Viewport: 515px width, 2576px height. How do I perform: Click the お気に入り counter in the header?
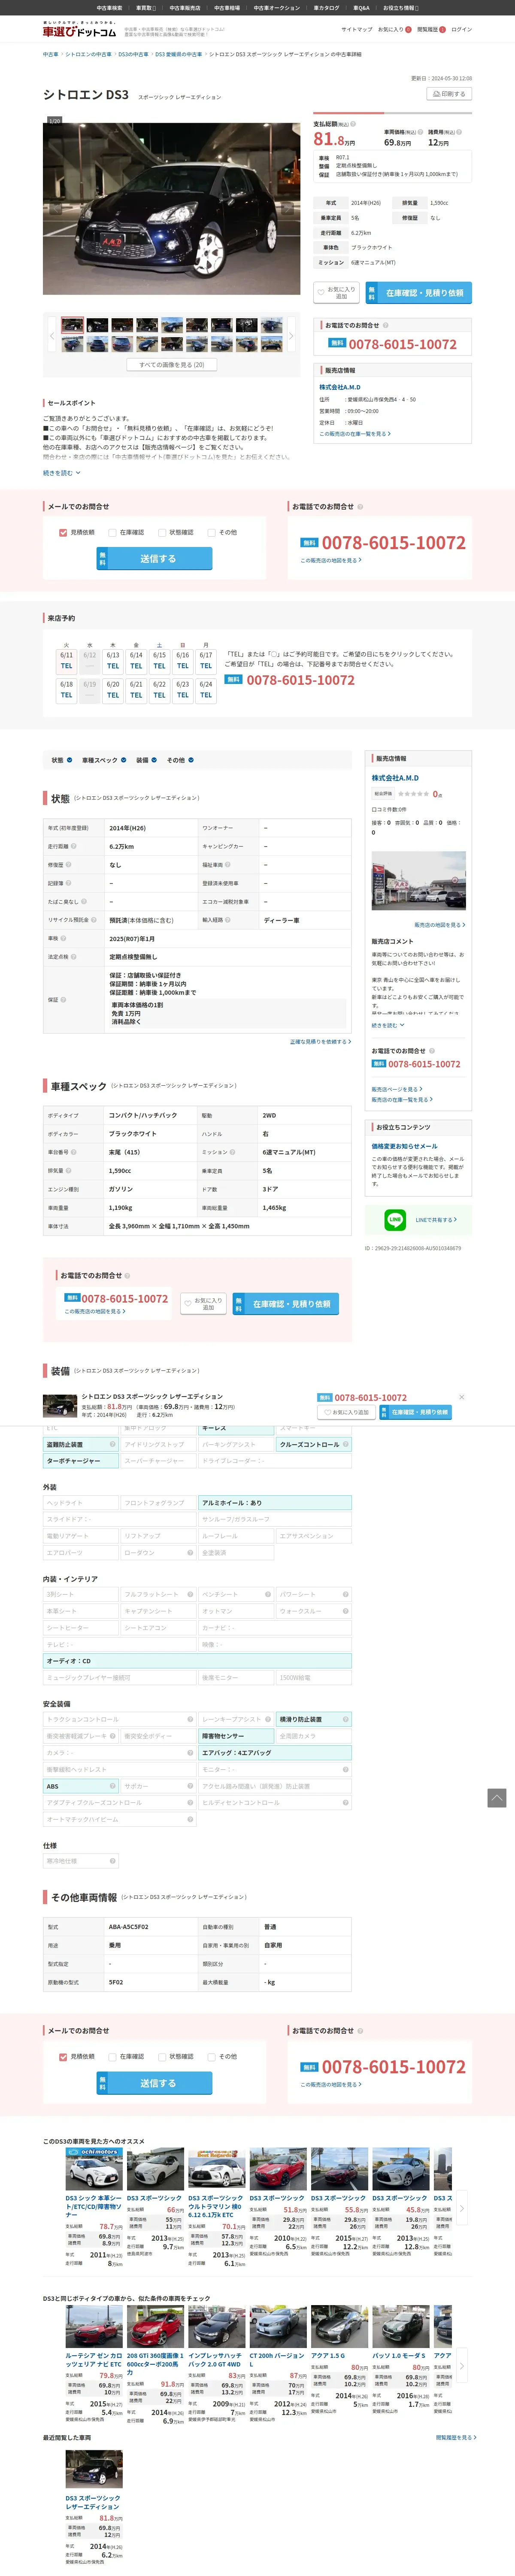[x=394, y=30]
